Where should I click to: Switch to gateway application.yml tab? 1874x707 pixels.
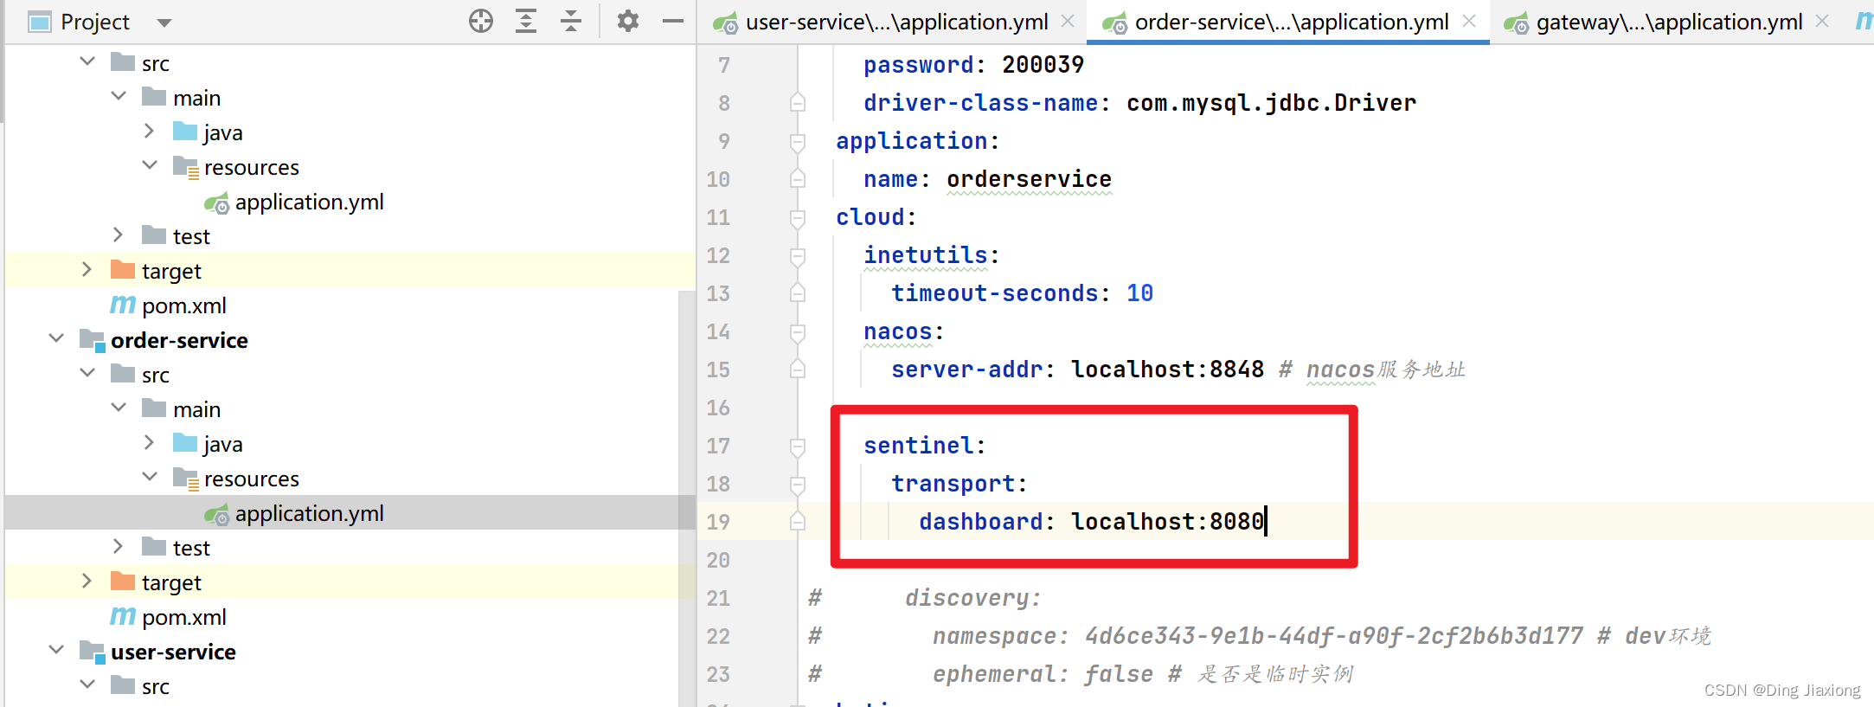tap(1669, 22)
